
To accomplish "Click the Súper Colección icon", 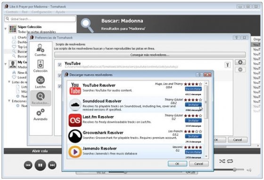I will (x=13, y=29).
